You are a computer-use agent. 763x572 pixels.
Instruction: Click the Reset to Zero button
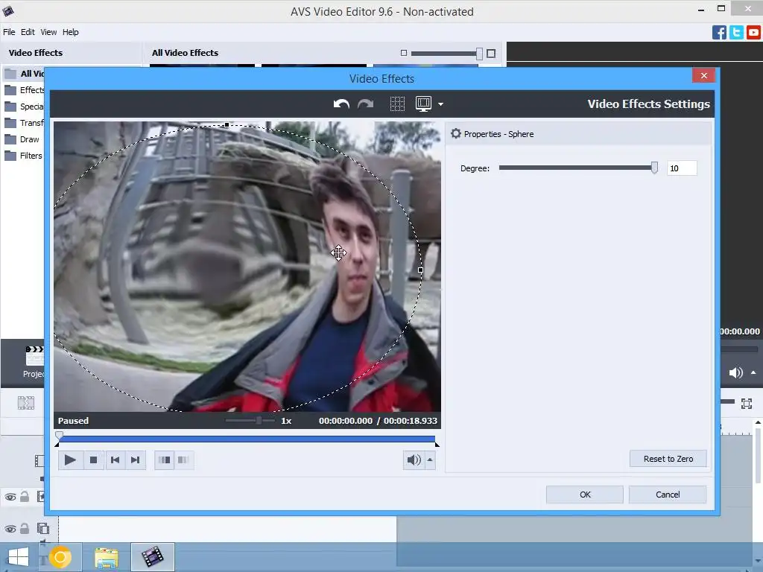coord(668,459)
